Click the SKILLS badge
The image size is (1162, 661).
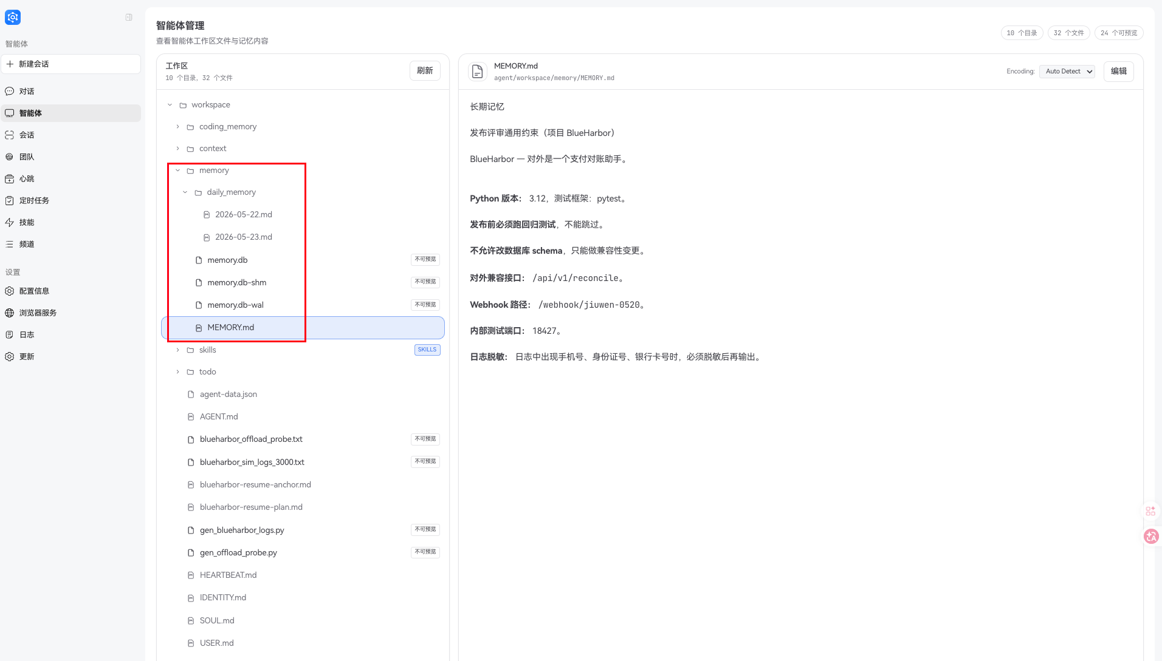tap(427, 350)
